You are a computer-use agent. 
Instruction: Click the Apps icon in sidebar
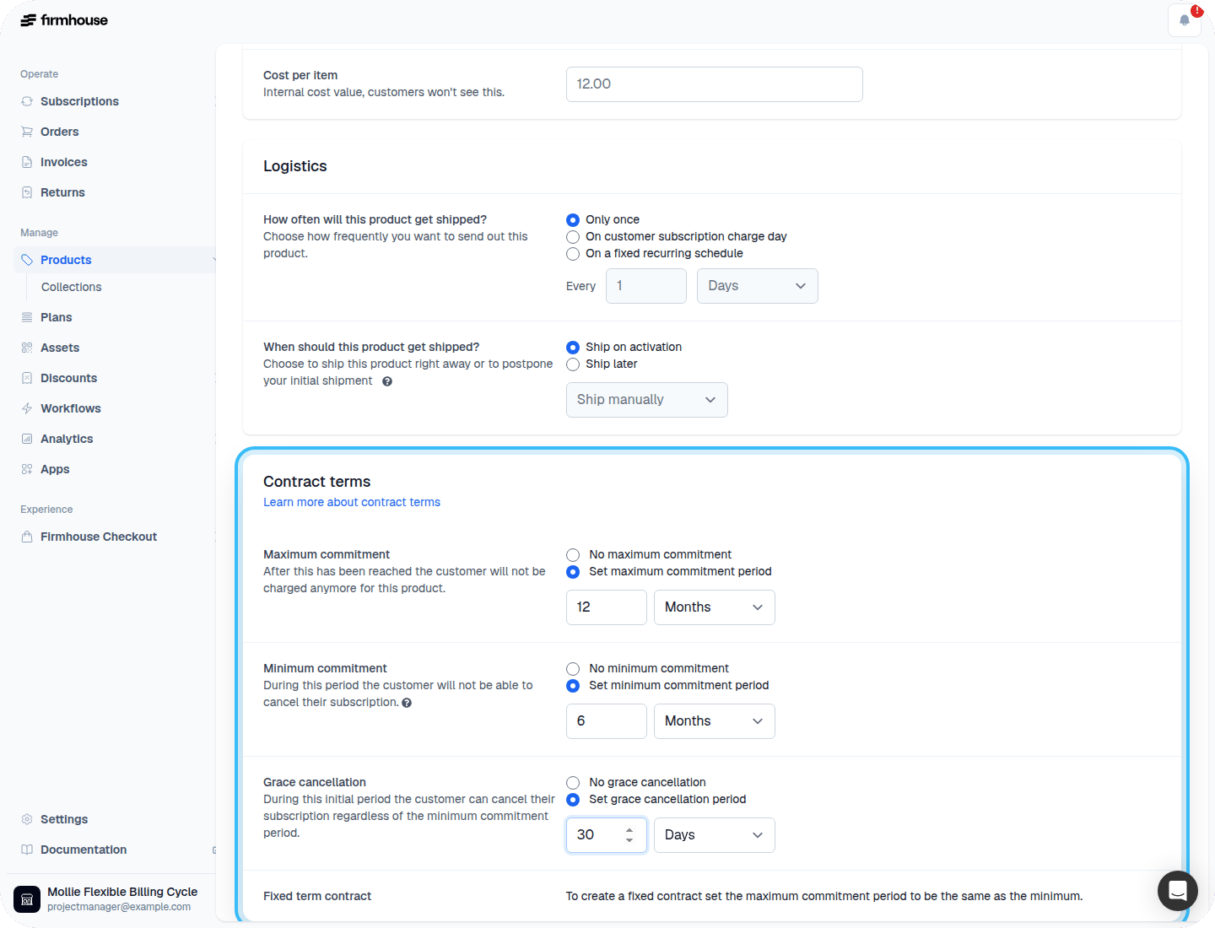[27, 469]
